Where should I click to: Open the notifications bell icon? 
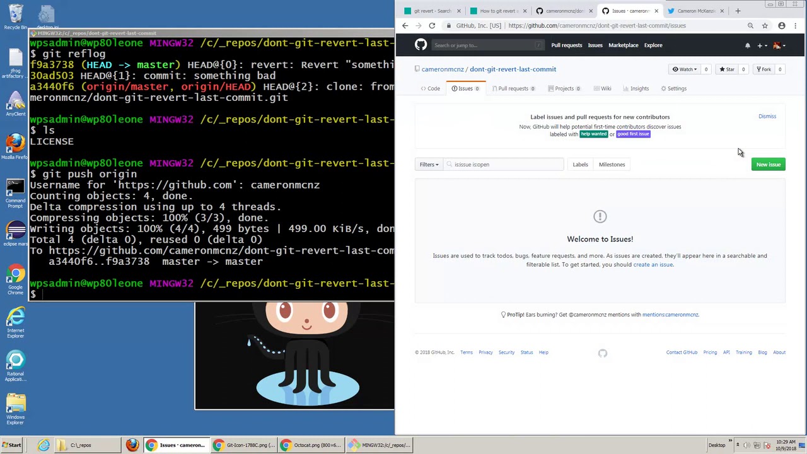point(748,45)
